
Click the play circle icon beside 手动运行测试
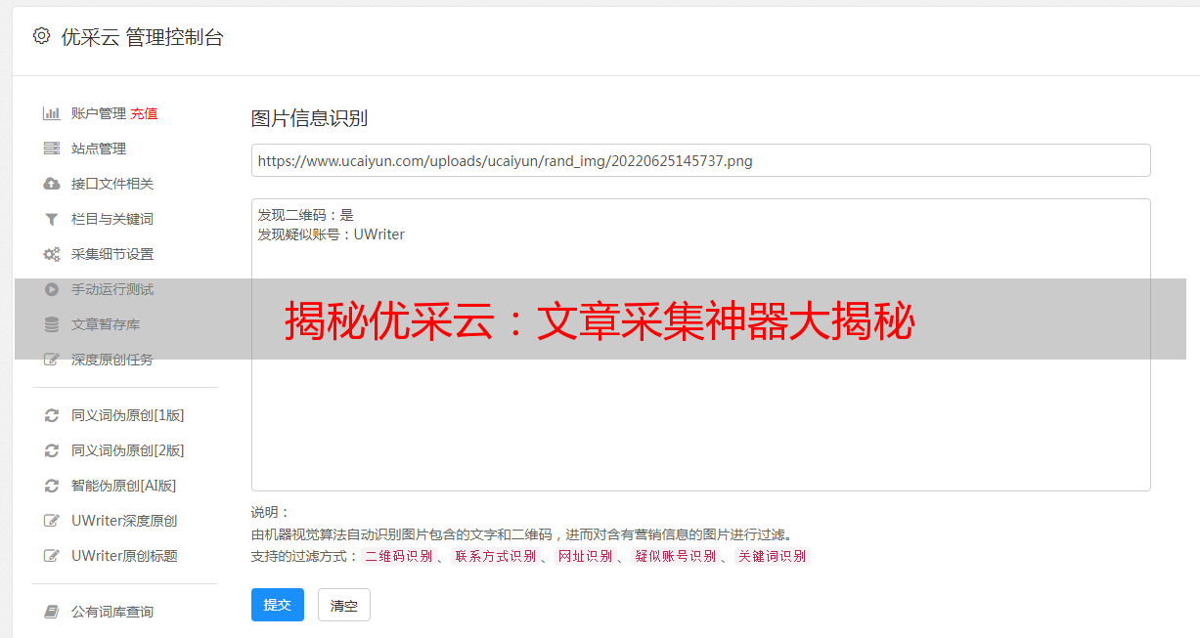[52, 289]
